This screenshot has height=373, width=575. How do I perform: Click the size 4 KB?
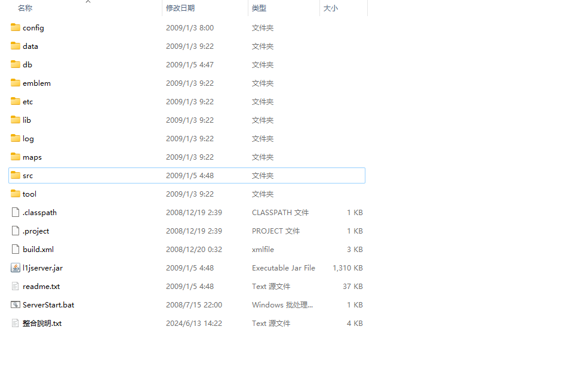pyautogui.click(x=355, y=323)
